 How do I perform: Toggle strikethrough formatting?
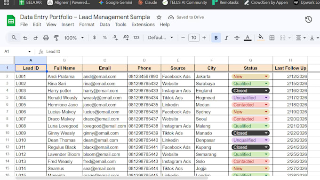tap(237, 38)
